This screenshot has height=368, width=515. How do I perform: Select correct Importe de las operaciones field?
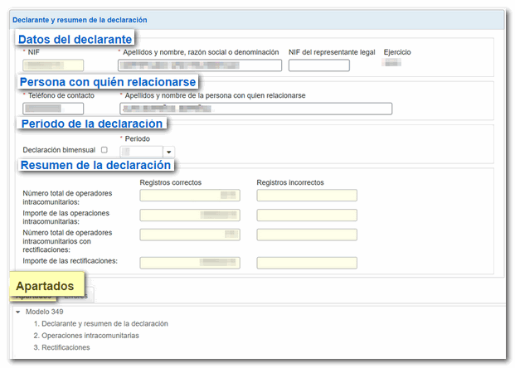pyautogui.click(x=190, y=215)
